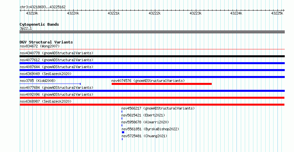294x152 pixels.
Task: Select the thin red nsv834672 variant line
Action: click(x=152, y=49)
